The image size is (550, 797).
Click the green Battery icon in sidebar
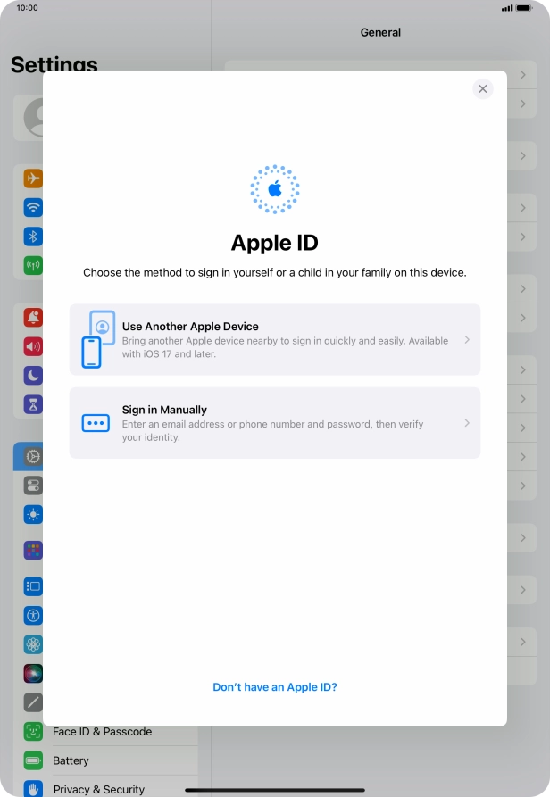tap(33, 761)
